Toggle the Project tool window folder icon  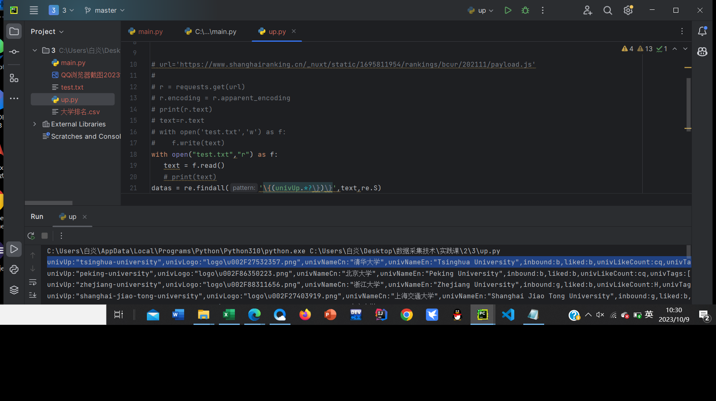click(x=14, y=32)
